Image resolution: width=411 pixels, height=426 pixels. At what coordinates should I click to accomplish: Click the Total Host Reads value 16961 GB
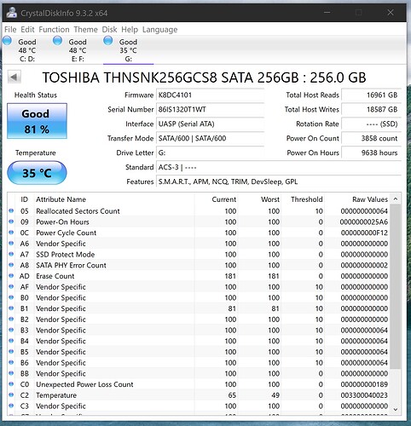pyautogui.click(x=371, y=95)
